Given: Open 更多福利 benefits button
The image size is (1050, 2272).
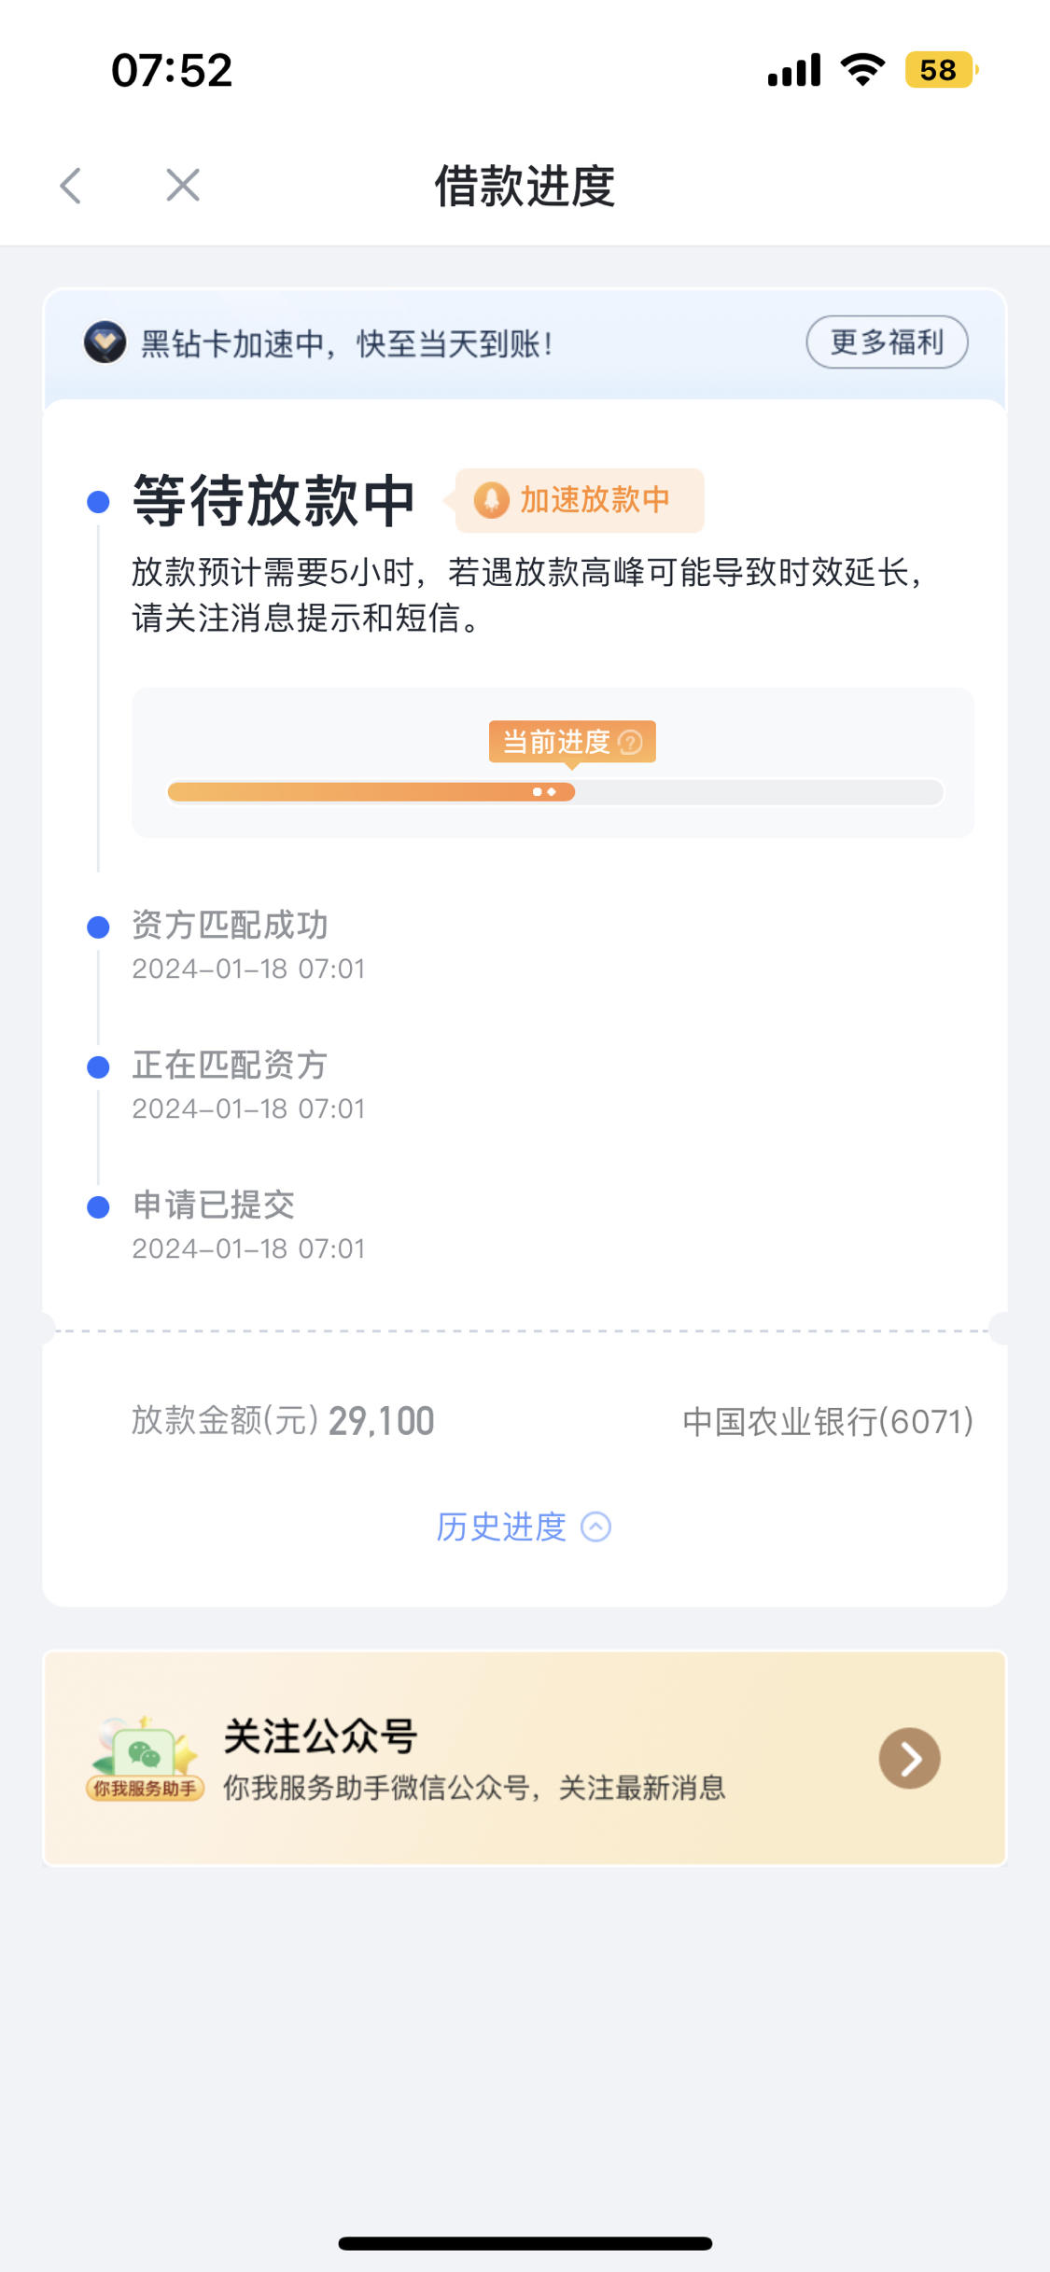Looking at the screenshot, I should point(887,342).
